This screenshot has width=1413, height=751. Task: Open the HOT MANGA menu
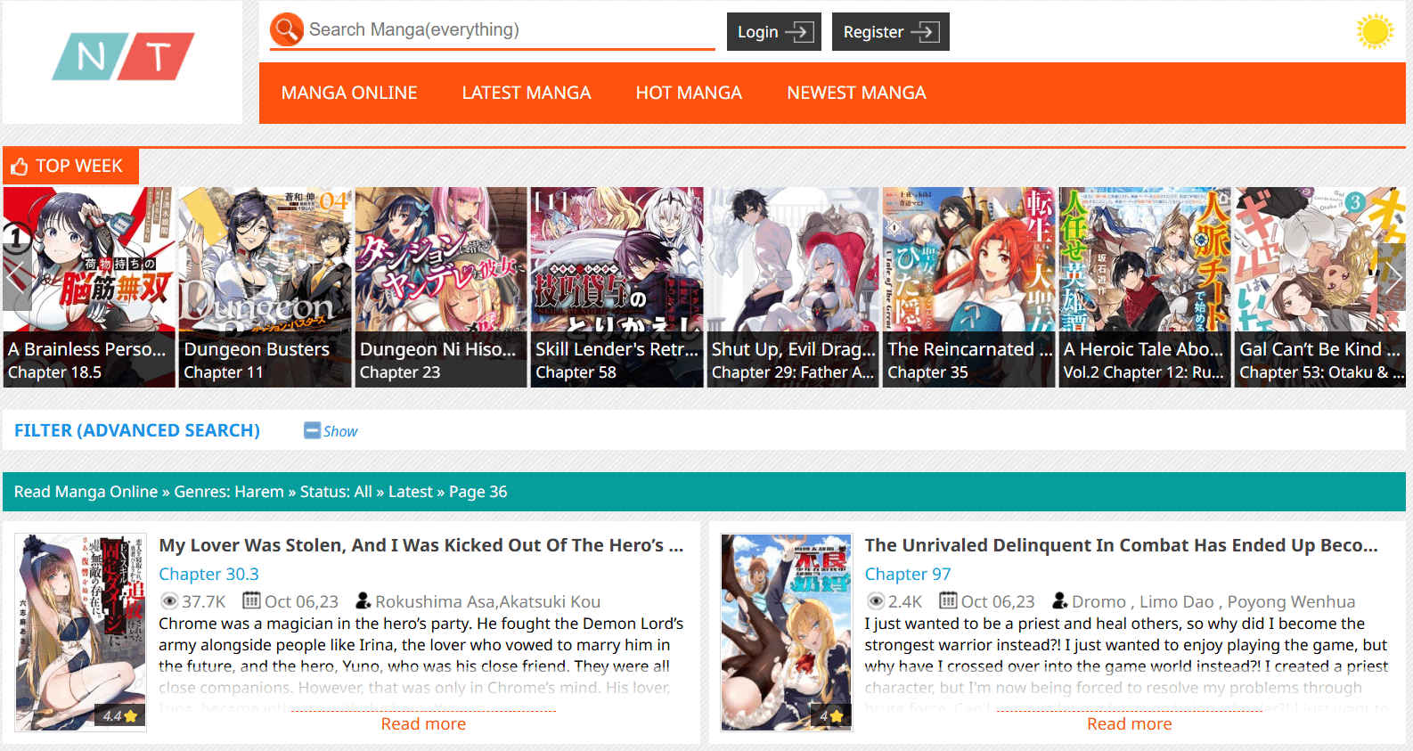pos(689,93)
